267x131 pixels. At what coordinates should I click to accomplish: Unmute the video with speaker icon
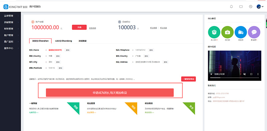tap(245, 74)
